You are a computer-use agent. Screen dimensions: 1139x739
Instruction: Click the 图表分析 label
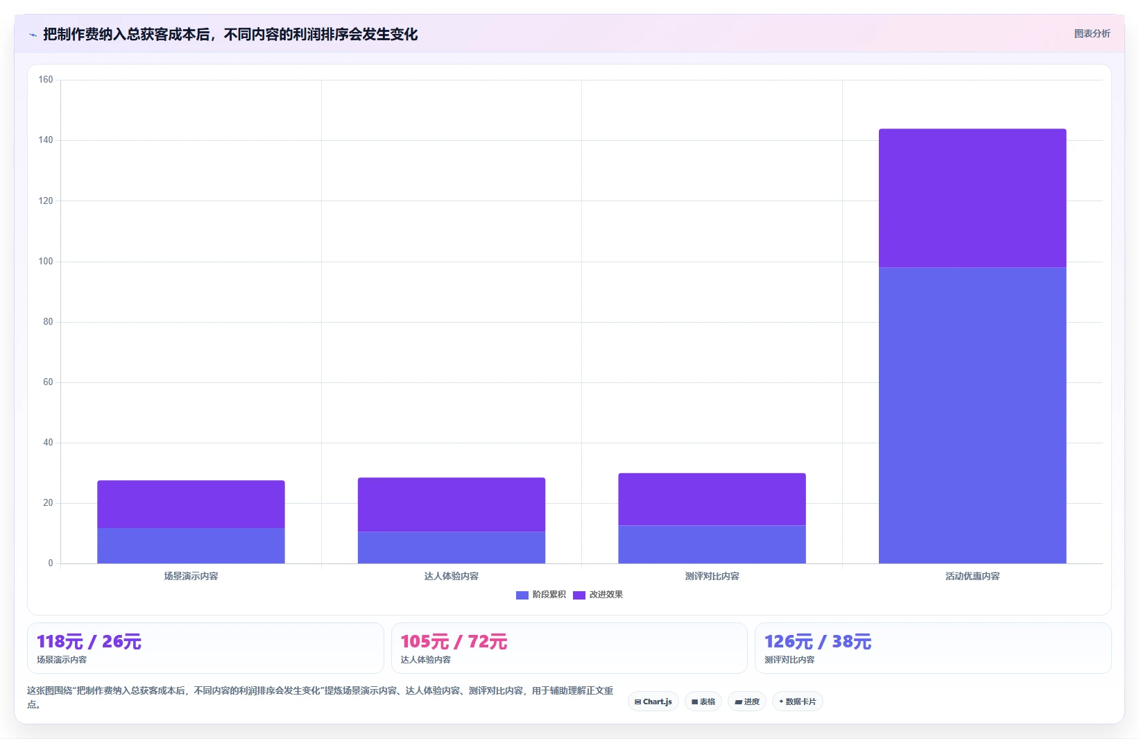pos(1092,33)
